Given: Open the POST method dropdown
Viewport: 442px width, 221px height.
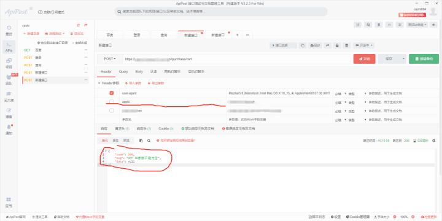Looking at the screenshot, I should (110, 59).
